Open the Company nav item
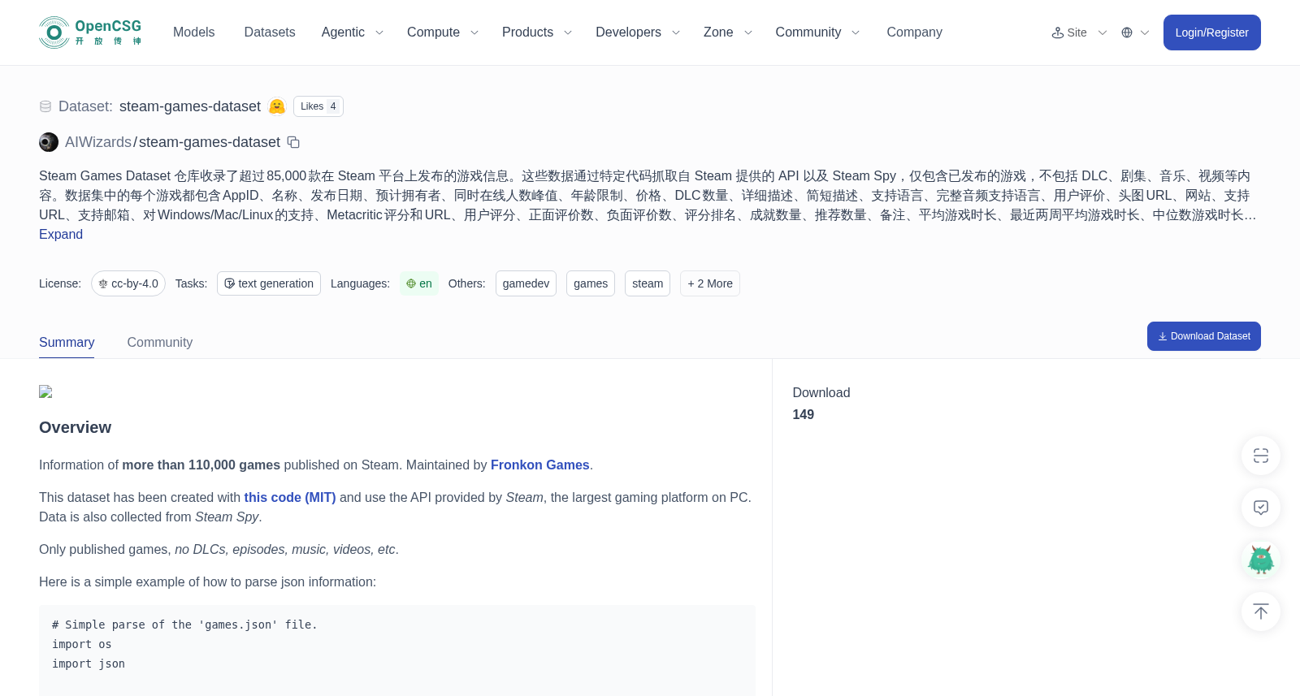Image resolution: width=1300 pixels, height=696 pixels. coord(914,32)
